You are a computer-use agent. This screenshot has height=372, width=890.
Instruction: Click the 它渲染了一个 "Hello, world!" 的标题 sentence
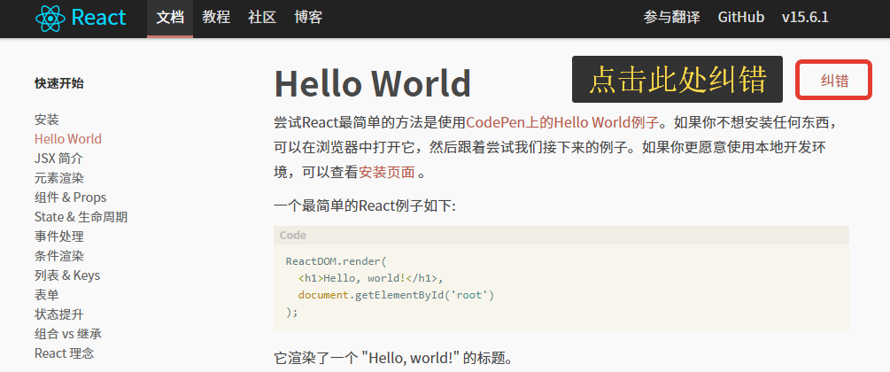[393, 358]
